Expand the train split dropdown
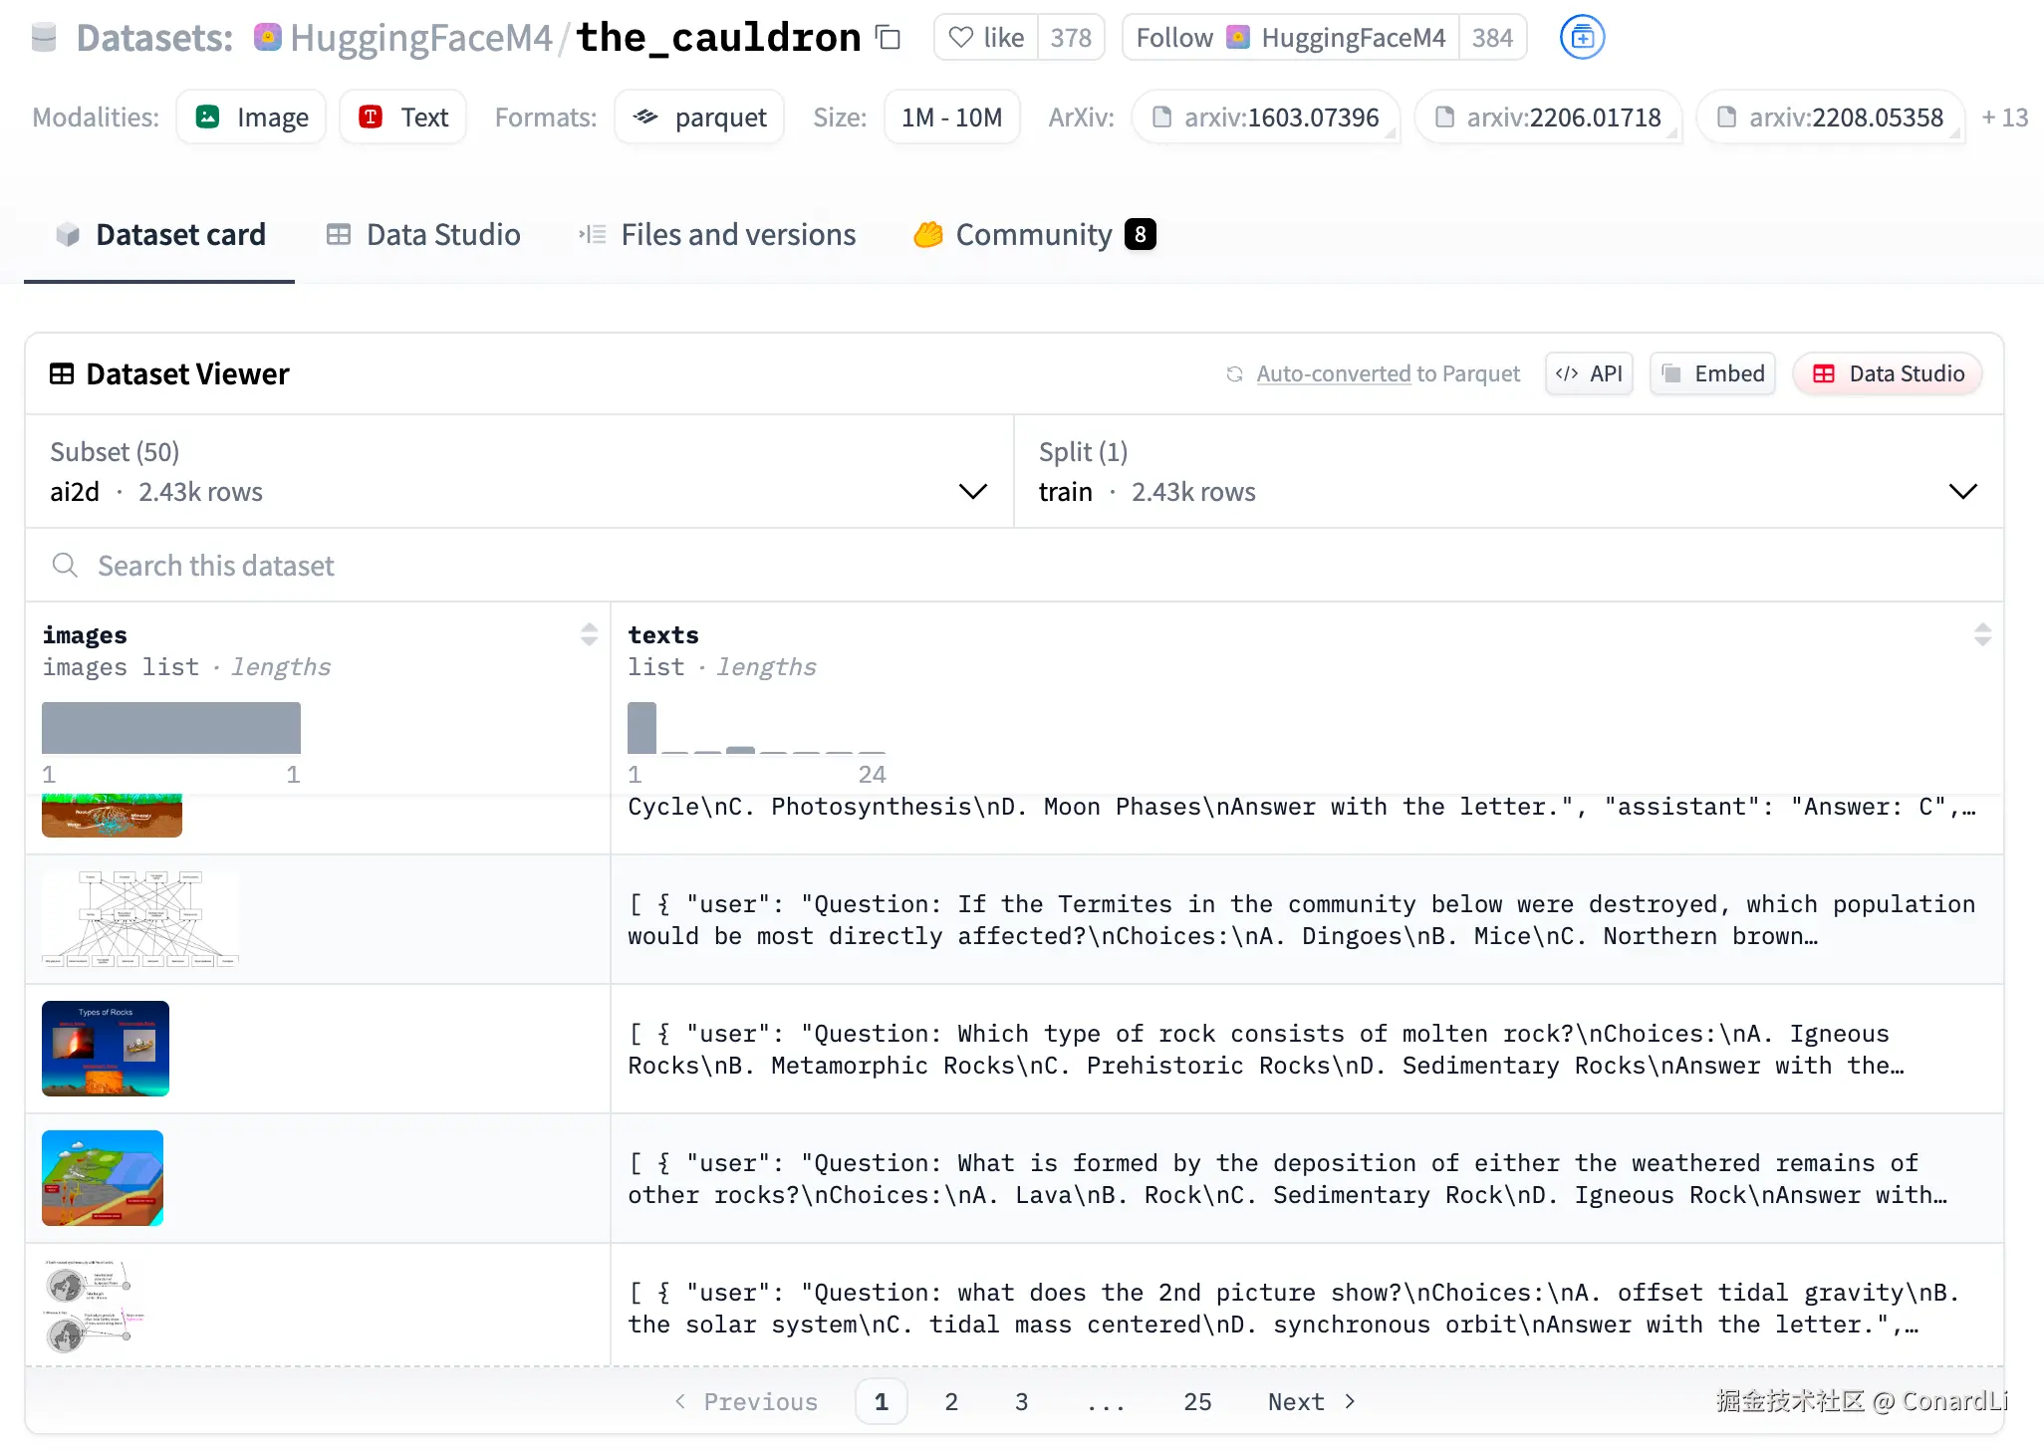Image resolution: width=2044 pixels, height=1450 pixels. click(1963, 491)
